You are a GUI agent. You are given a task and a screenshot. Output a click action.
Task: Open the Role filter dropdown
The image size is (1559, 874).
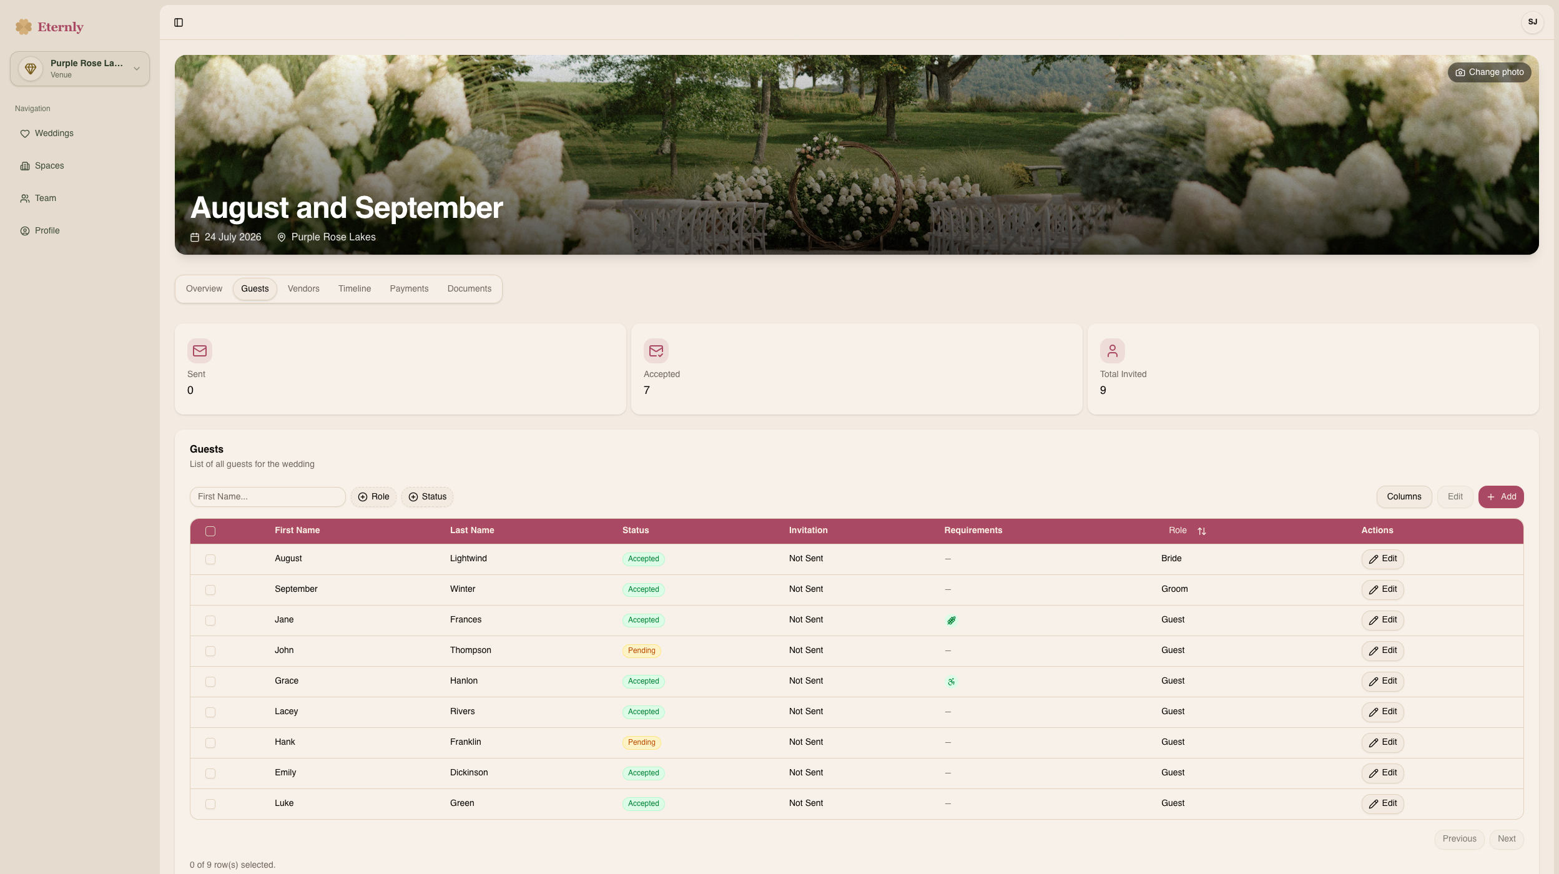tap(373, 497)
